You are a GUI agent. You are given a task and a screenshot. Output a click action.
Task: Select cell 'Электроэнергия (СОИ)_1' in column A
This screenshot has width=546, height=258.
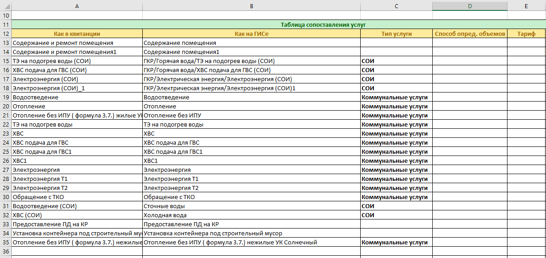(77, 88)
